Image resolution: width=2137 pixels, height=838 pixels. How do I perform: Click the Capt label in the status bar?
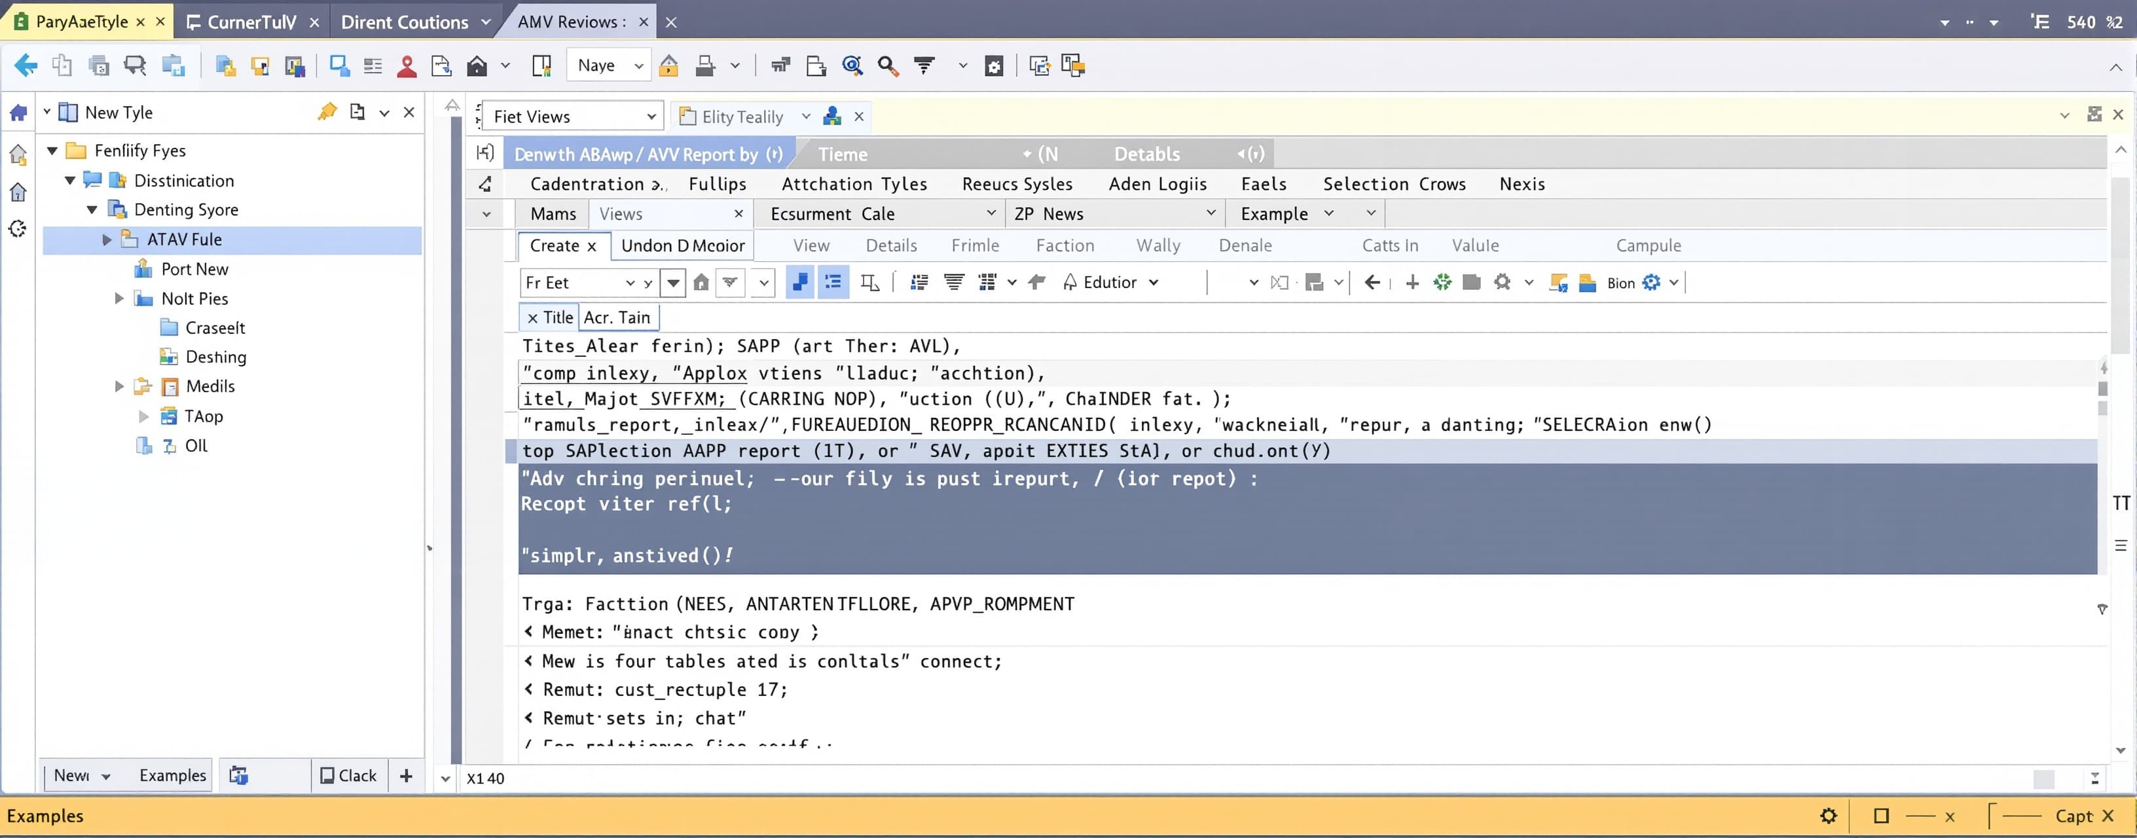(x=2073, y=816)
